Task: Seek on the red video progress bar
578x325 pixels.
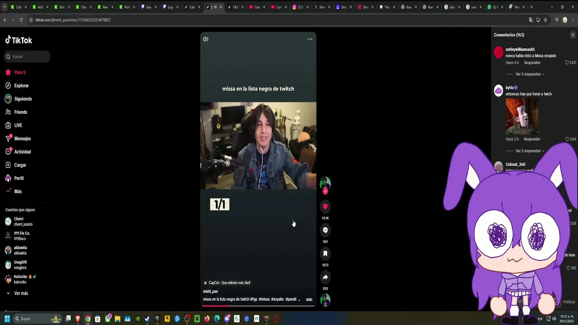Action: click(258, 306)
